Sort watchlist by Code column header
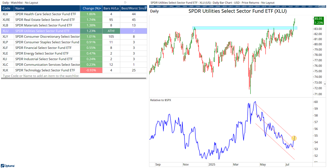 pyautogui.click(x=7, y=8)
